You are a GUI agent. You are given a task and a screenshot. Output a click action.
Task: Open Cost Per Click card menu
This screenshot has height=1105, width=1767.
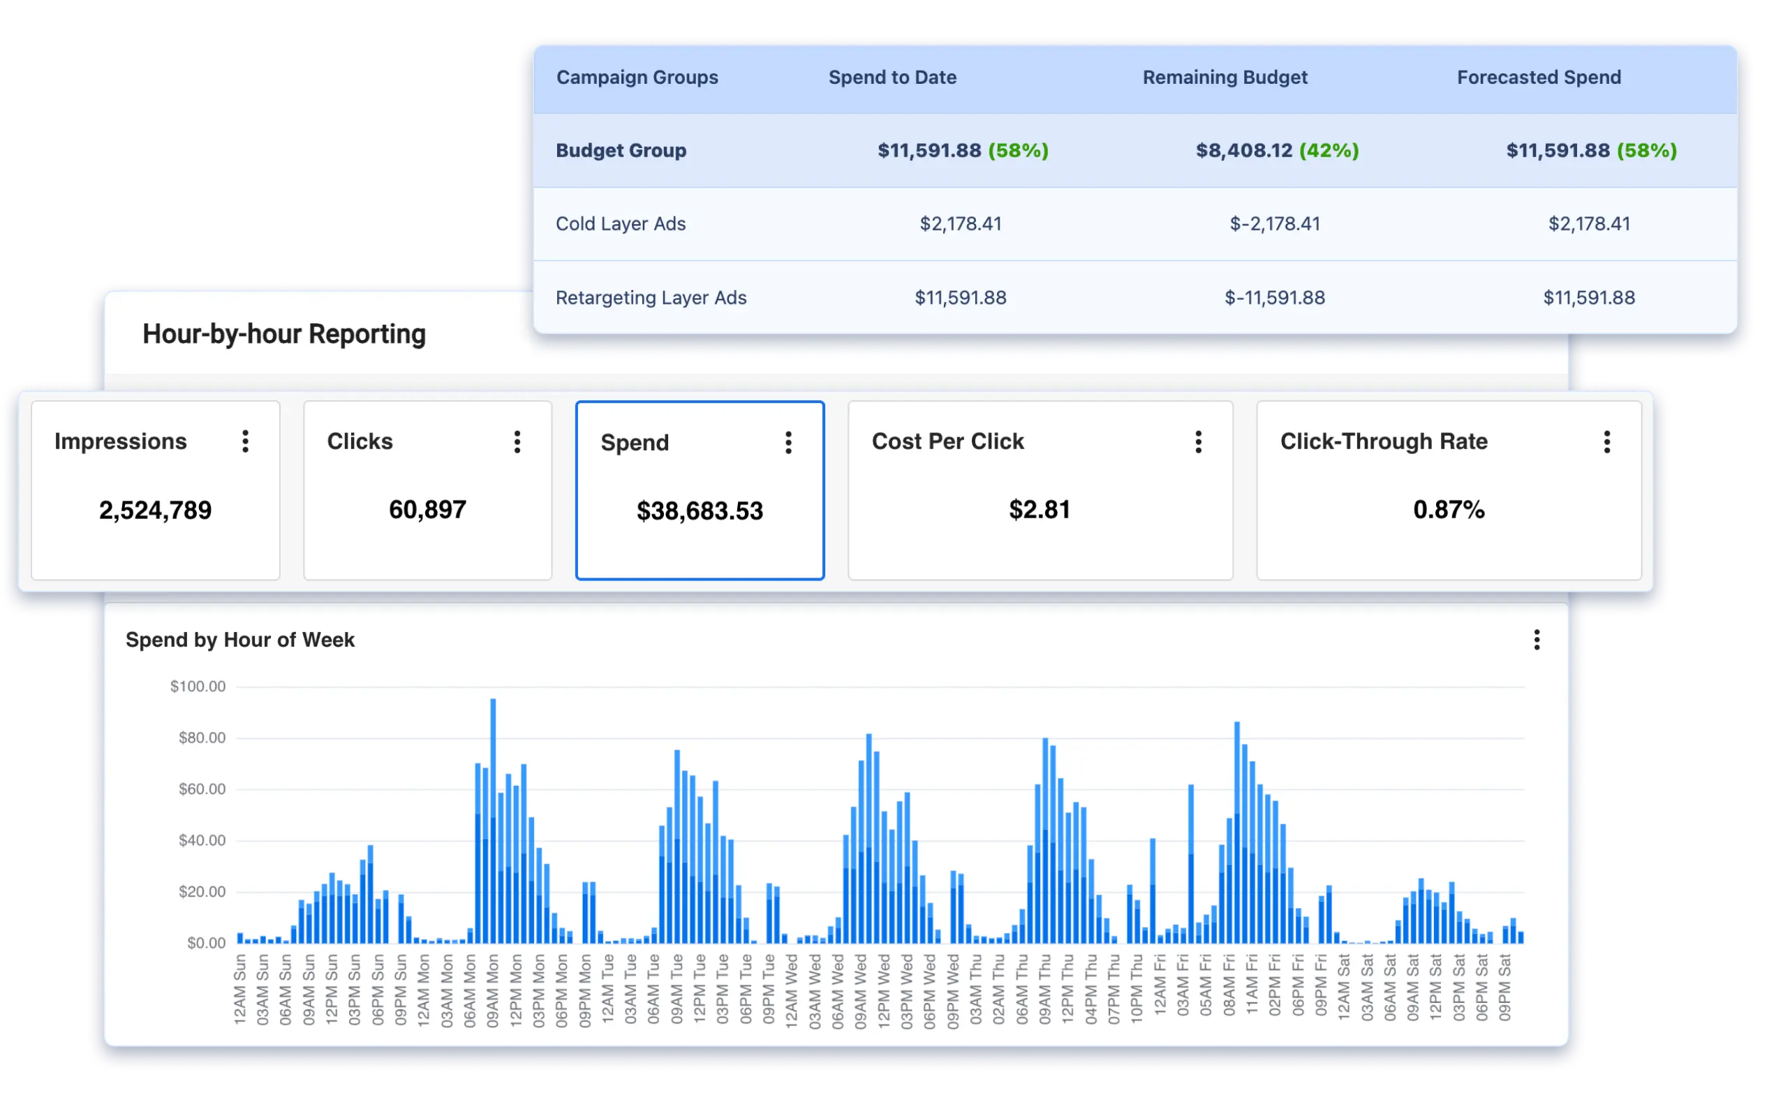pyautogui.click(x=1198, y=441)
